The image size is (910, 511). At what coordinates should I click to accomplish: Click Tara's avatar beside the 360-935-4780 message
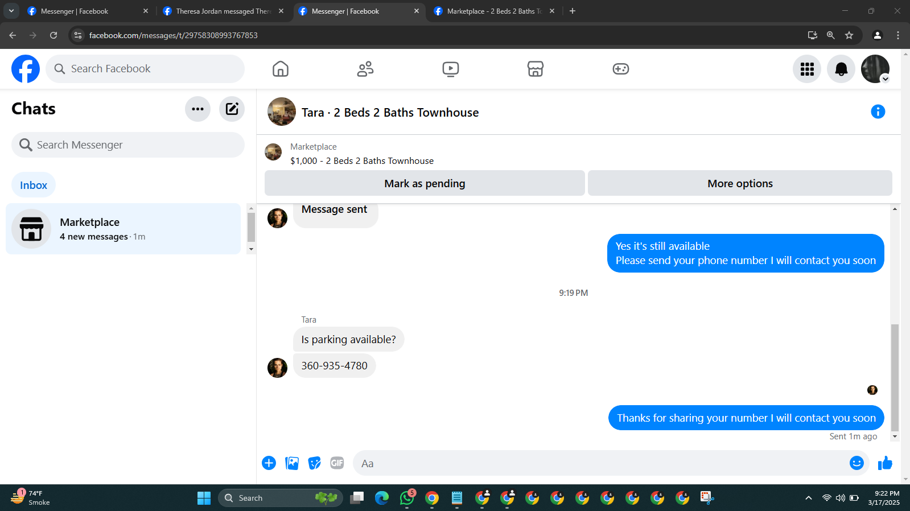pyautogui.click(x=277, y=368)
